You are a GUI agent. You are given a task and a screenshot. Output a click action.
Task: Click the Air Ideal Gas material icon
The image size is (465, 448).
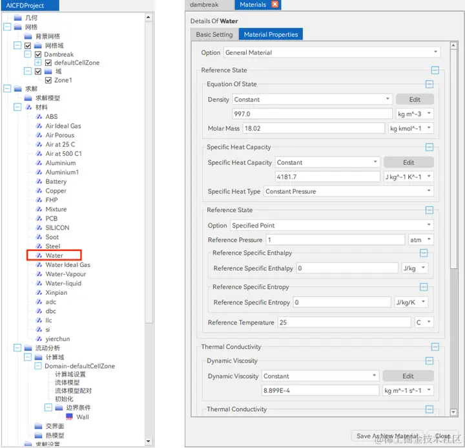(x=39, y=125)
